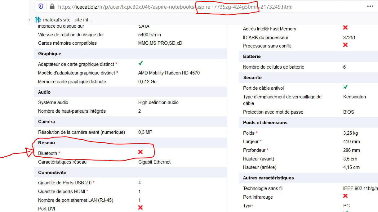Click the malekal's site bookmark favicon
Screen dimensions: 378x212
click(x=38, y=20)
